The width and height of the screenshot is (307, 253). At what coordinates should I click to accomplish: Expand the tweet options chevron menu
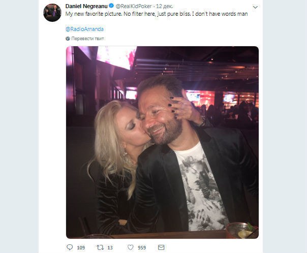(255, 7)
